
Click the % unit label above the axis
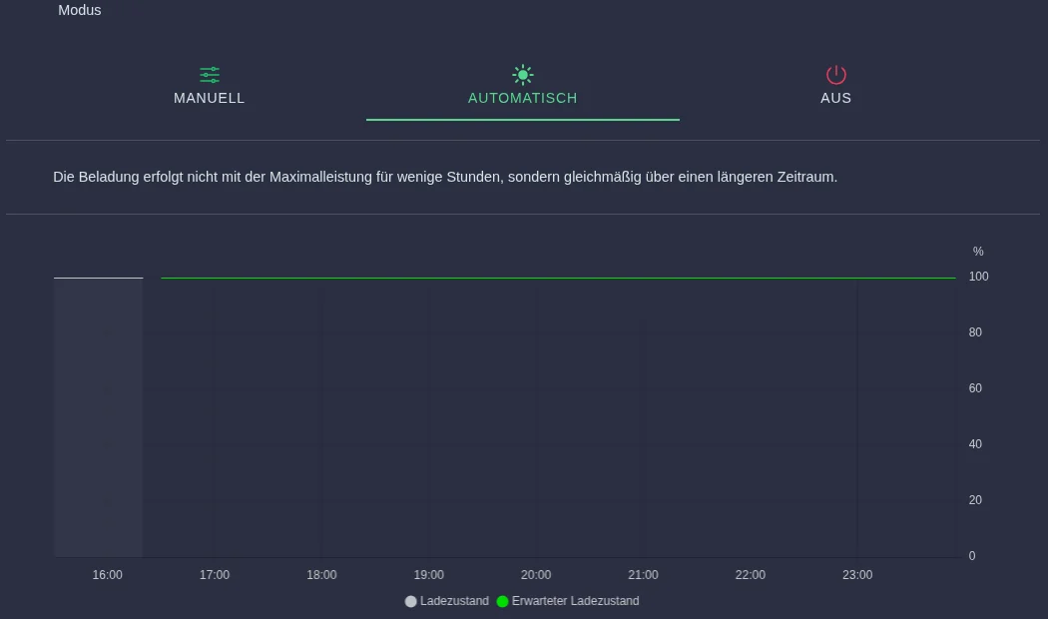click(x=978, y=252)
